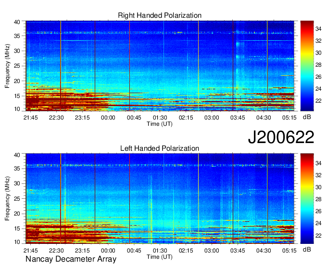327x265 pixels.
Task: Click the 22 dB value on the top colorbar
Action: point(318,101)
